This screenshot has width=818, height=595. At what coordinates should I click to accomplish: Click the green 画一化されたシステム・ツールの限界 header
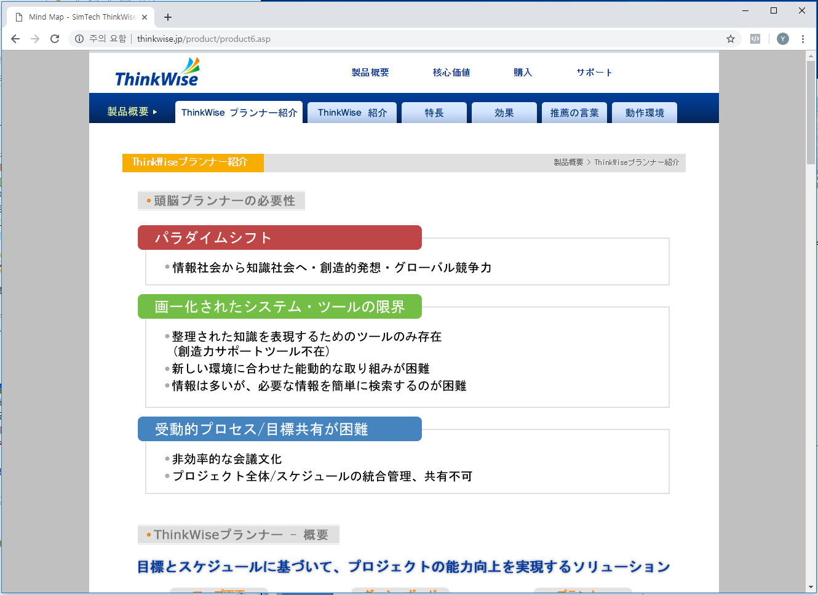tap(280, 306)
